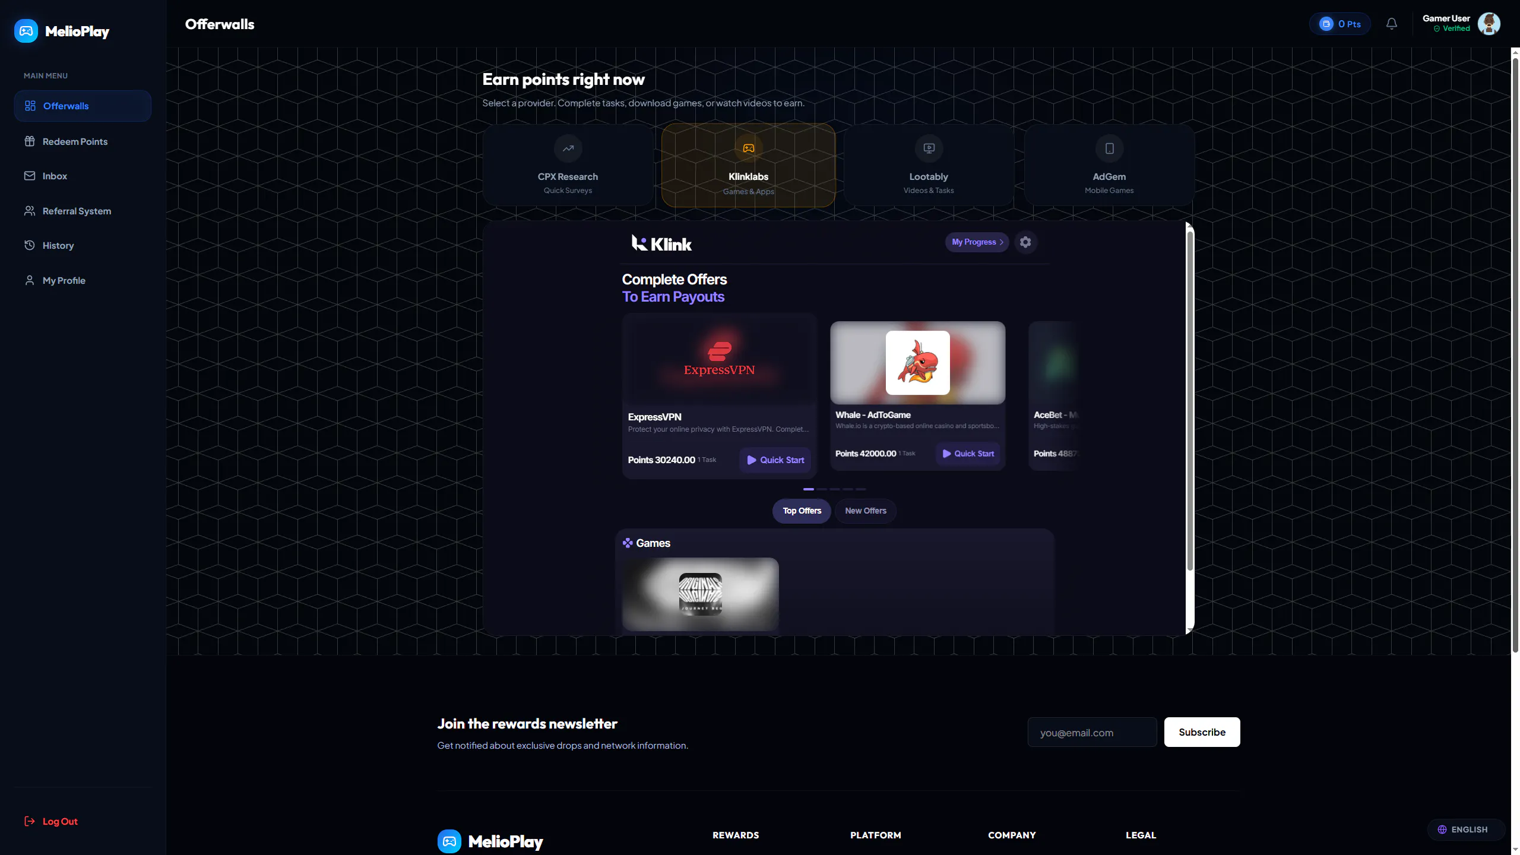This screenshot has height=855, width=1520.
Task: Open the Klink settings gear
Action: 1025,242
